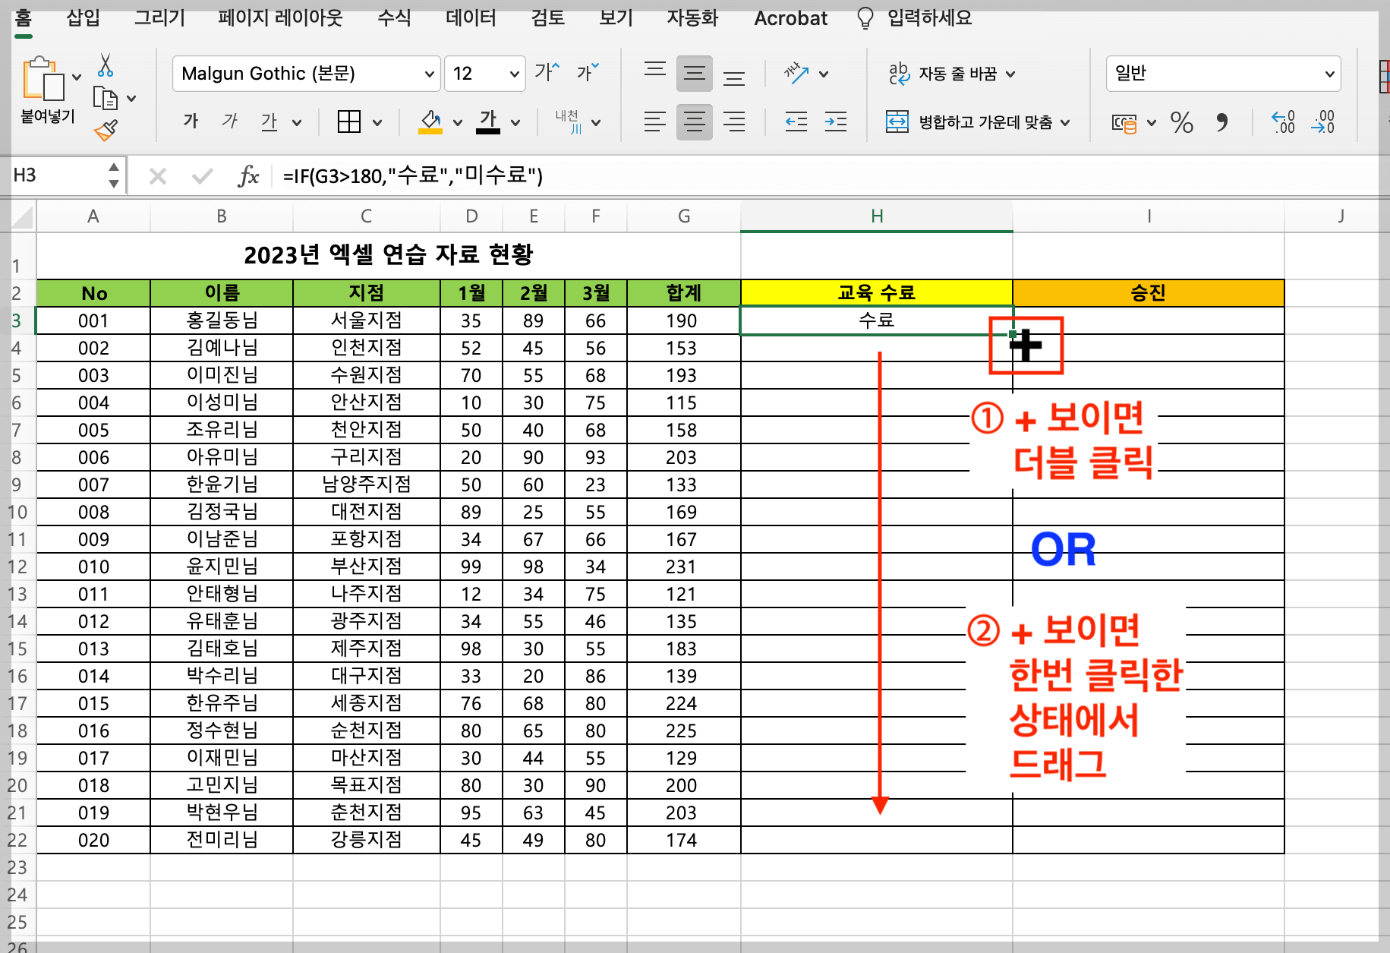Switch to the 데이터 ribbon tab
Screen dimensions: 1390x953
[x=471, y=18]
